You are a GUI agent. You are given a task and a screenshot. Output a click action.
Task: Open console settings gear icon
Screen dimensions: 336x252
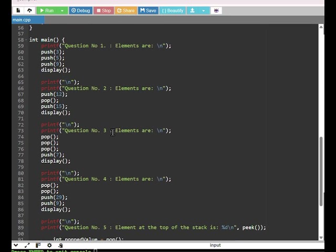pos(49,245)
